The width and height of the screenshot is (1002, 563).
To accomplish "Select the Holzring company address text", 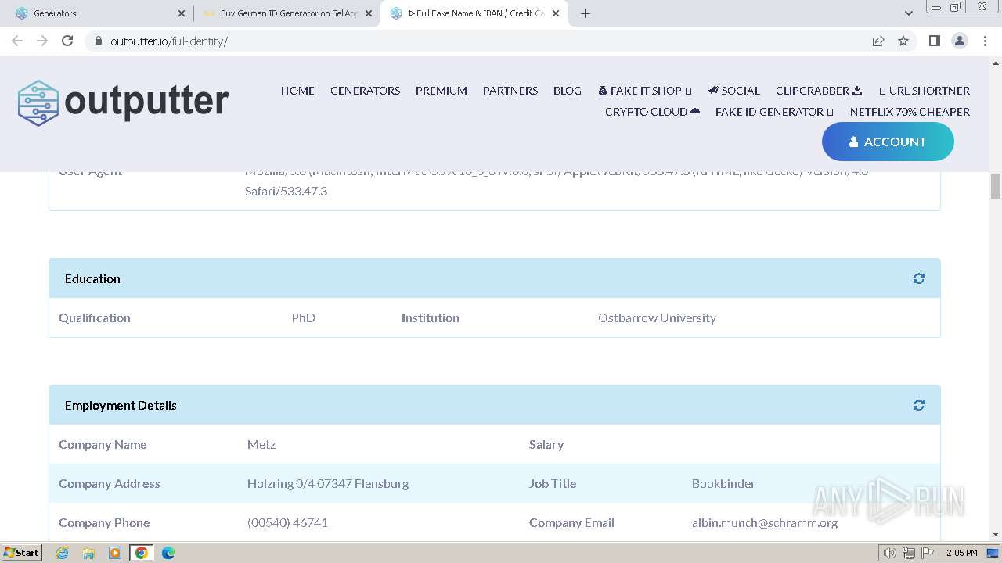I will pos(328,483).
